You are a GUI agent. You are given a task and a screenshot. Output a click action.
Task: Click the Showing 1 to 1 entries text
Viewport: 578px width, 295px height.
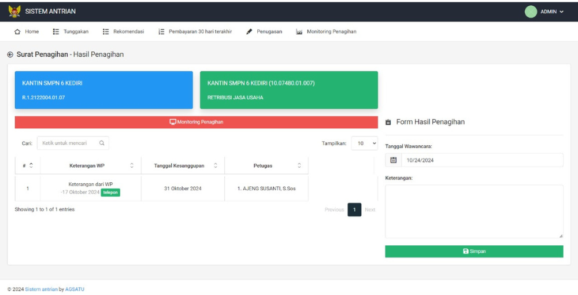pos(45,209)
